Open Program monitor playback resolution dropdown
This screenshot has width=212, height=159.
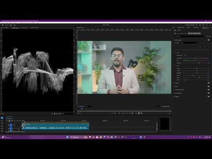click(157, 106)
